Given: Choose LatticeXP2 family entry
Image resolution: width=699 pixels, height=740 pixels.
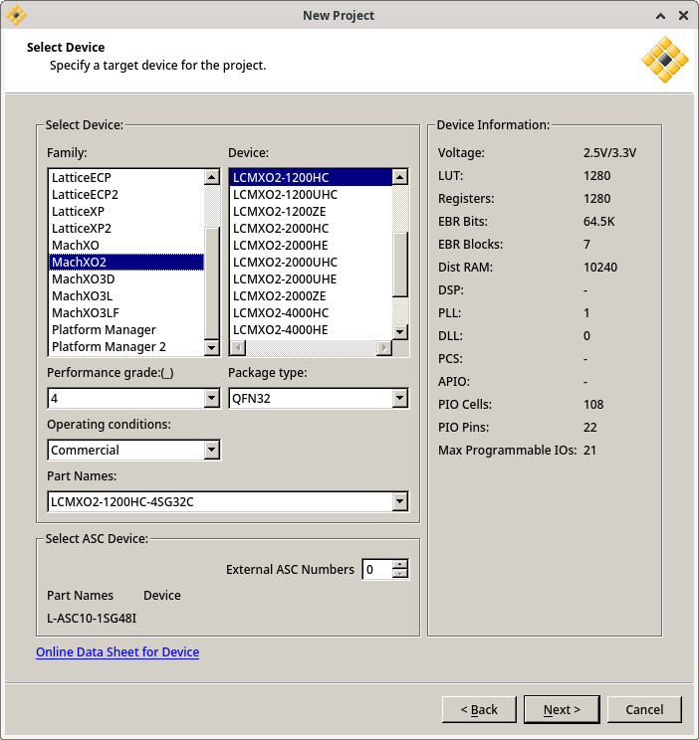Looking at the screenshot, I should (126, 229).
